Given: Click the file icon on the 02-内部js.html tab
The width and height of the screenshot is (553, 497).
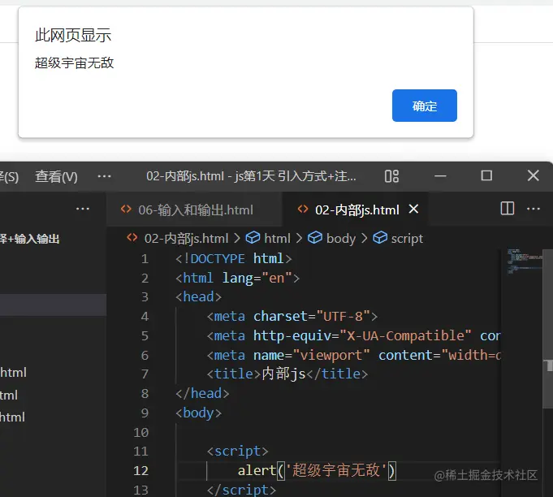Looking at the screenshot, I should click(303, 210).
